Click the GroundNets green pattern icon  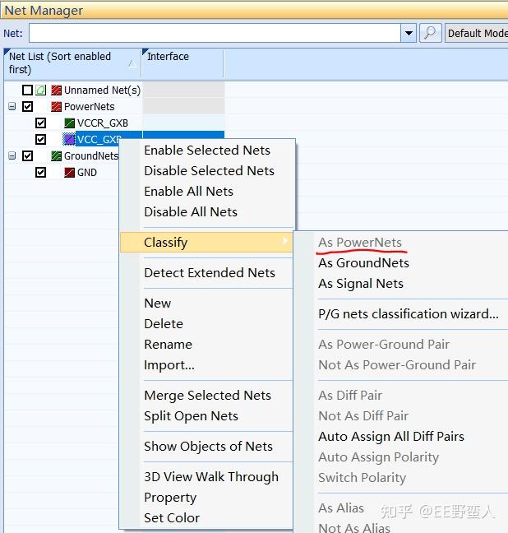pos(56,156)
